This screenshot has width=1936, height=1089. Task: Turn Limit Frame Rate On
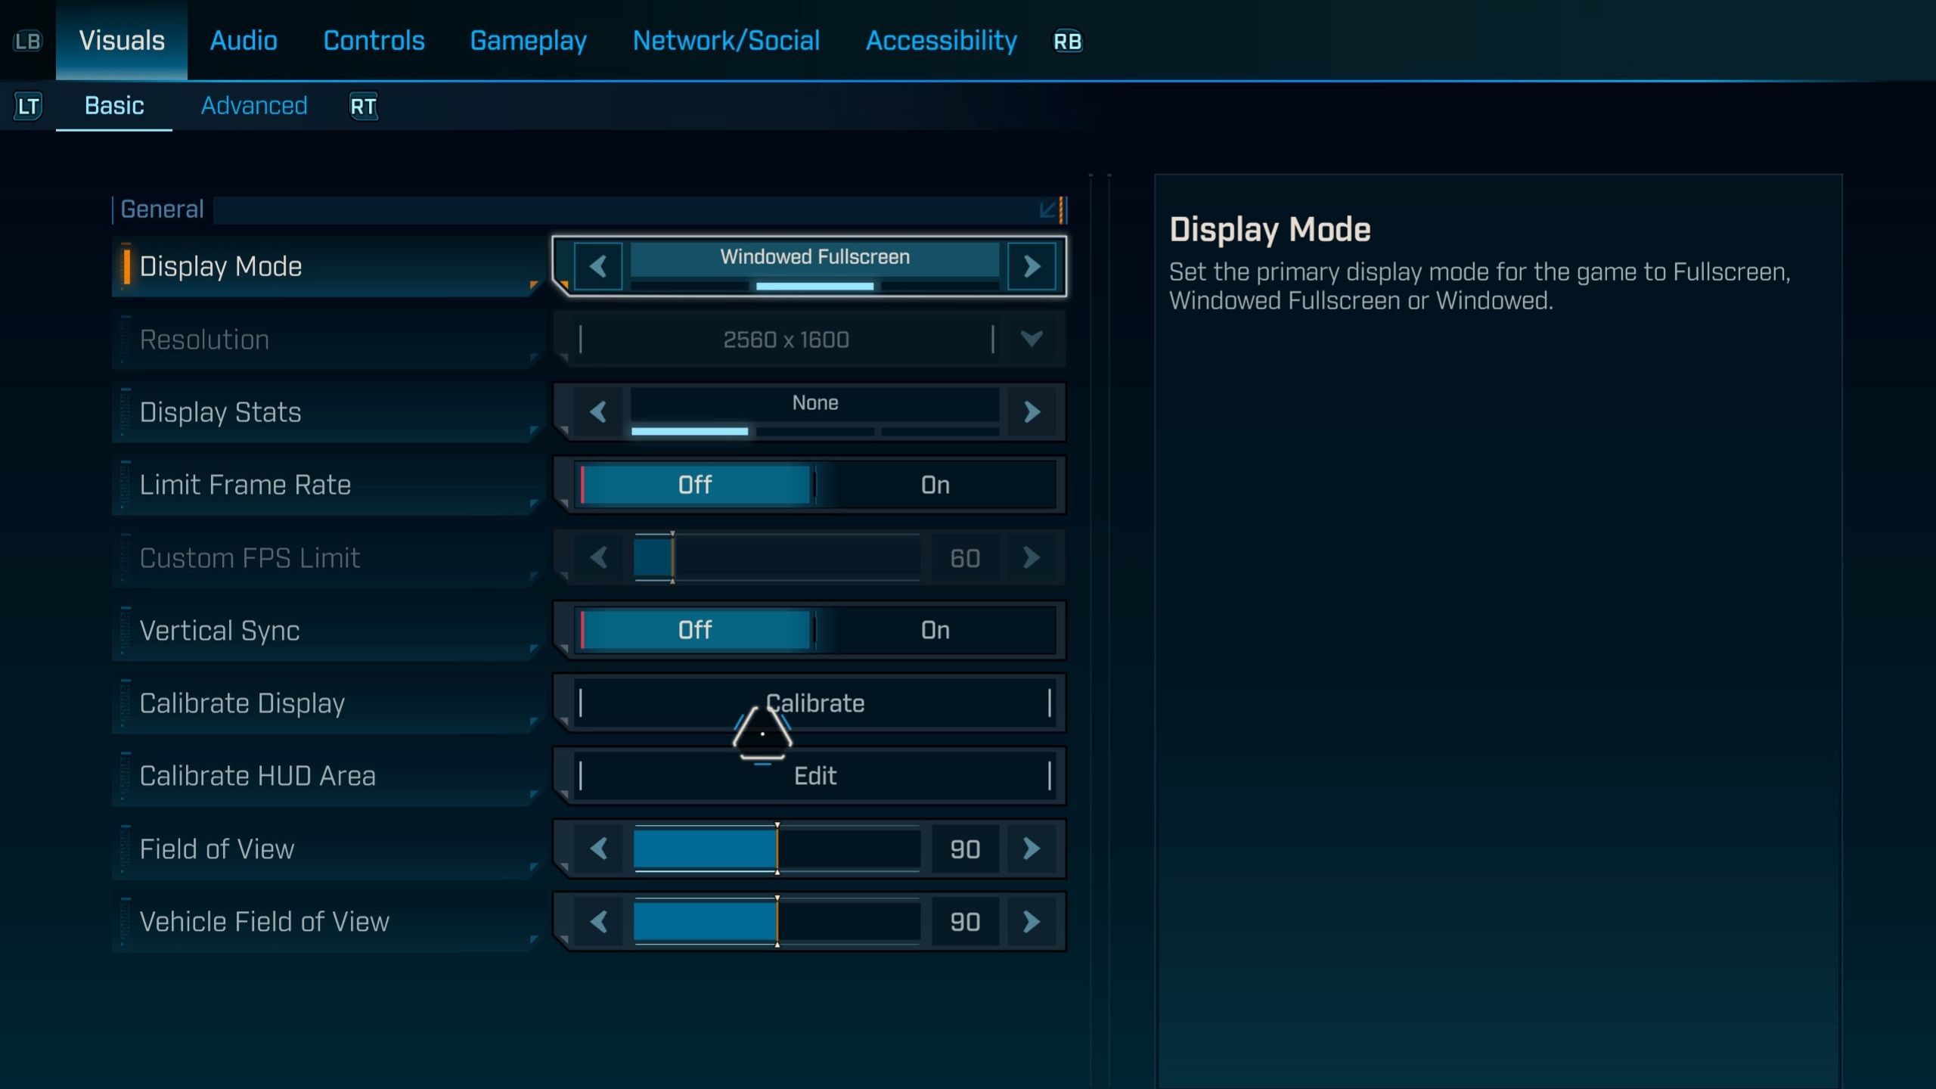point(935,485)
